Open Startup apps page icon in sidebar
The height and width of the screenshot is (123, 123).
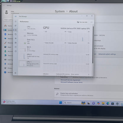[x=15, y=38]
